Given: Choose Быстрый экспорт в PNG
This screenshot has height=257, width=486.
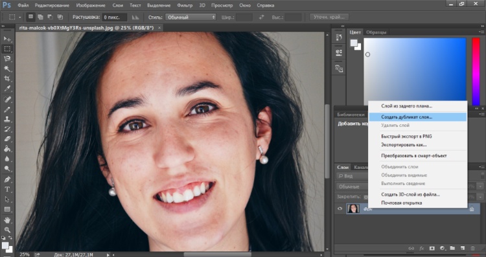Looking at the screenshot, I should [x=418, y=136].
